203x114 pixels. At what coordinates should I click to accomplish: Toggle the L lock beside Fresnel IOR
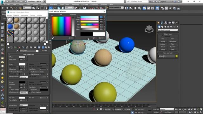18,74
